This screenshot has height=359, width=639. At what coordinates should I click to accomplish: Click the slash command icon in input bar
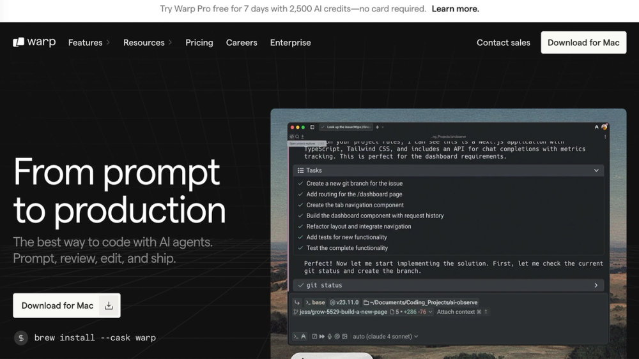[x=314, y=337]
